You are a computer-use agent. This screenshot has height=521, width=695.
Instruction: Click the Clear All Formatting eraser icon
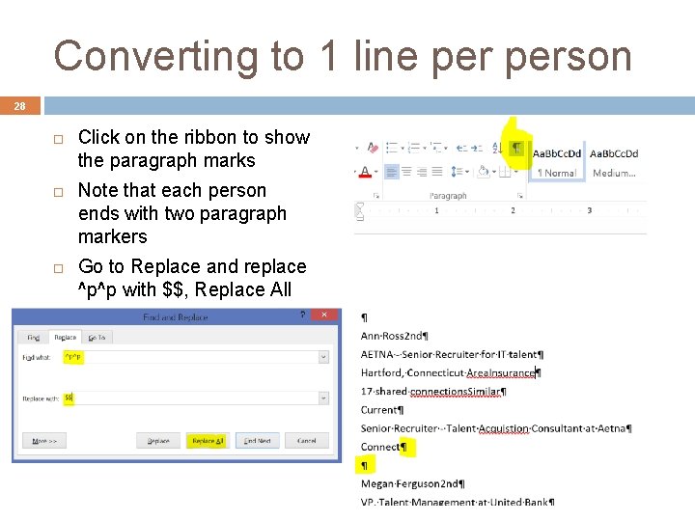(x=373, y=148)
